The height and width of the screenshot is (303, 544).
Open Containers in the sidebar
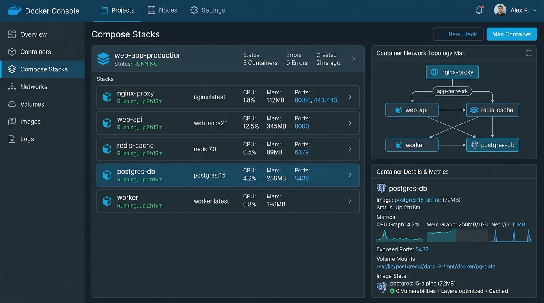pyautogui.click(x=42, y=52)
